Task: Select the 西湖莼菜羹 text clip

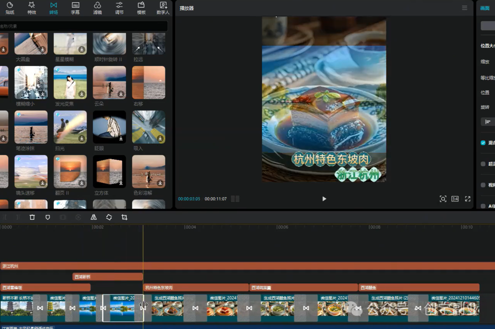Action: point(304,287)
